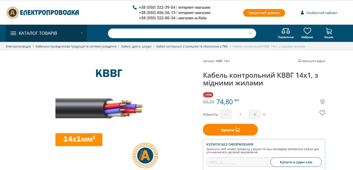Click Купити в один клік button
353x170 pixels.
coord(296,162)
